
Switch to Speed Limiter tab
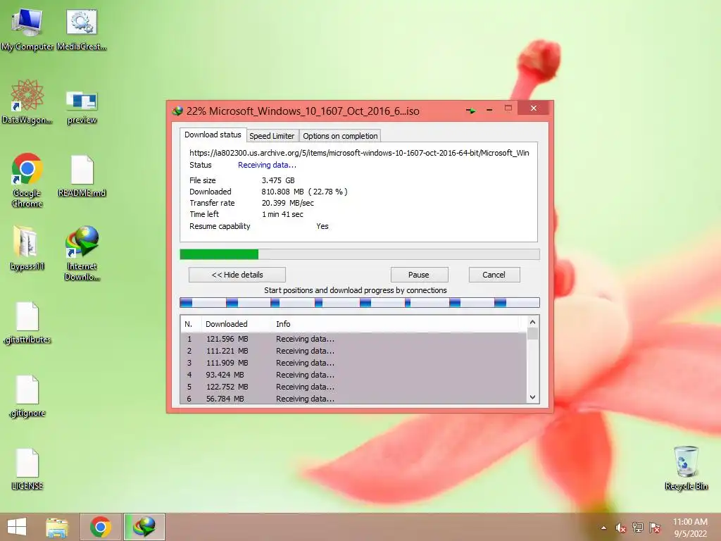pos(272,136)
